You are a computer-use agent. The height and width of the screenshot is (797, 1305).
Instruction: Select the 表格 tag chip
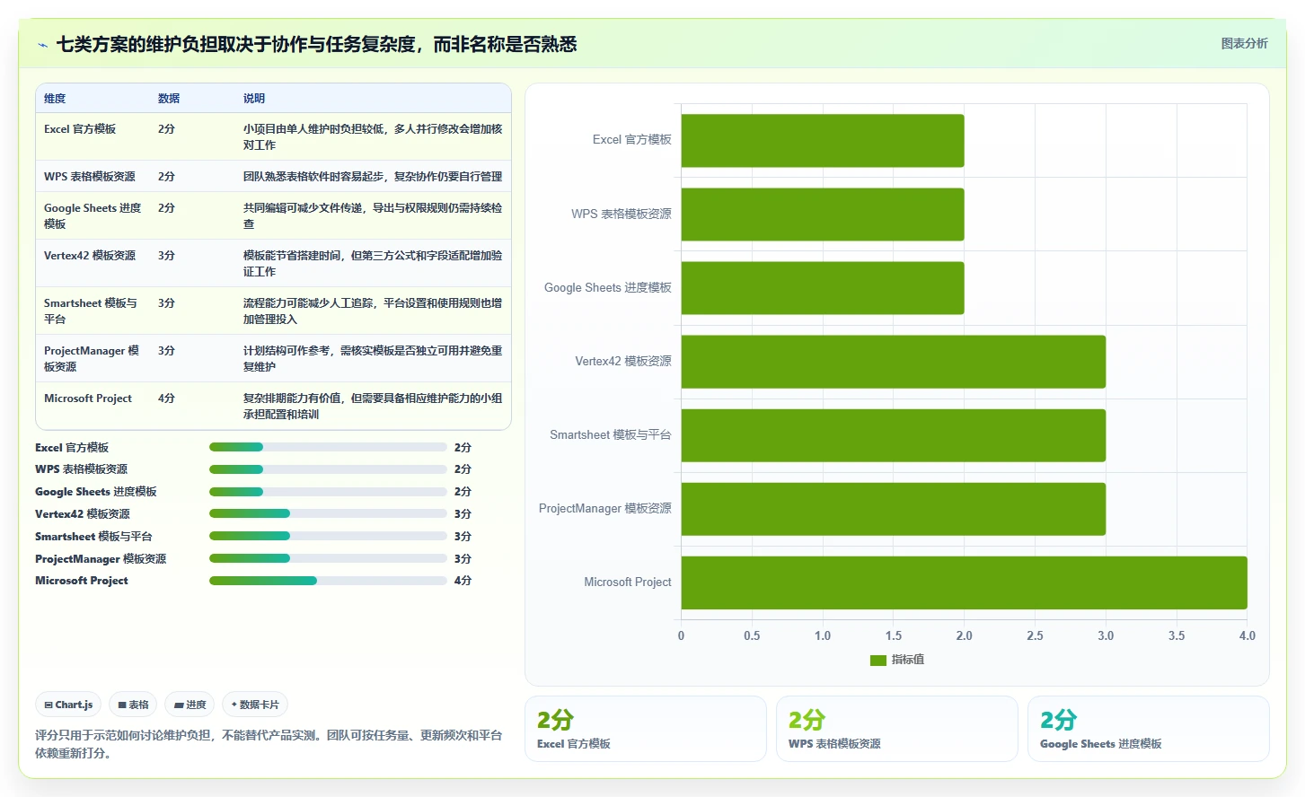point(133,705)
